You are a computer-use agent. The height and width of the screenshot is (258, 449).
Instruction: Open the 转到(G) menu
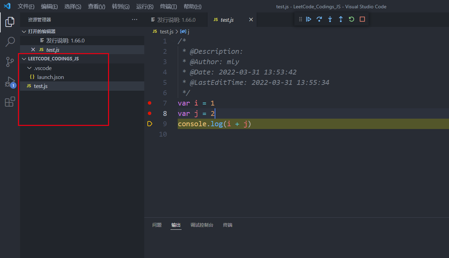click(121, 7)
